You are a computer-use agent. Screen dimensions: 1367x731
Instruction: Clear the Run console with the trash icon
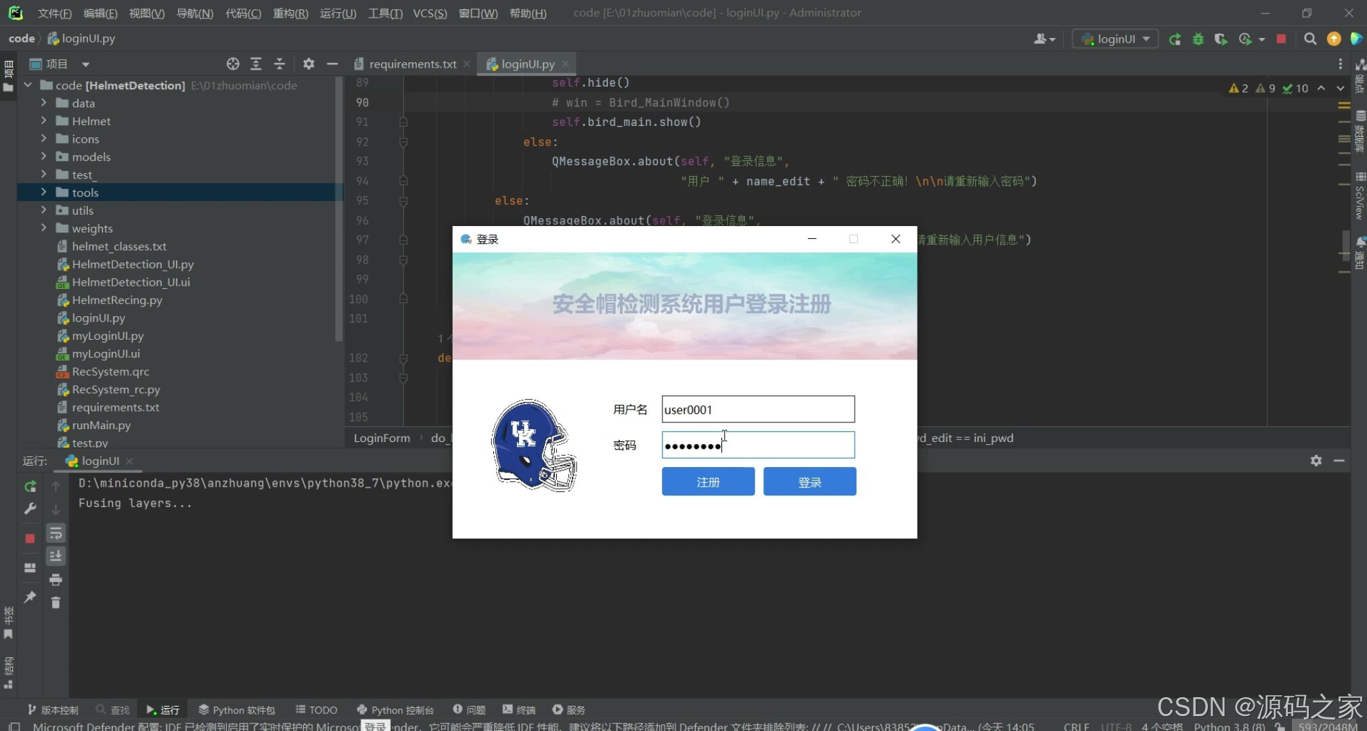pyautogui.click(x=55, y=602)
